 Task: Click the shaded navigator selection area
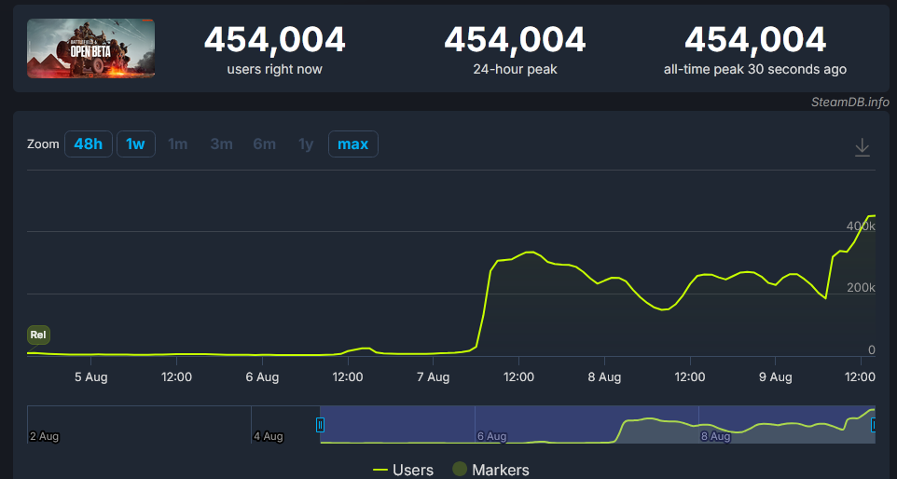click(597, 424)
